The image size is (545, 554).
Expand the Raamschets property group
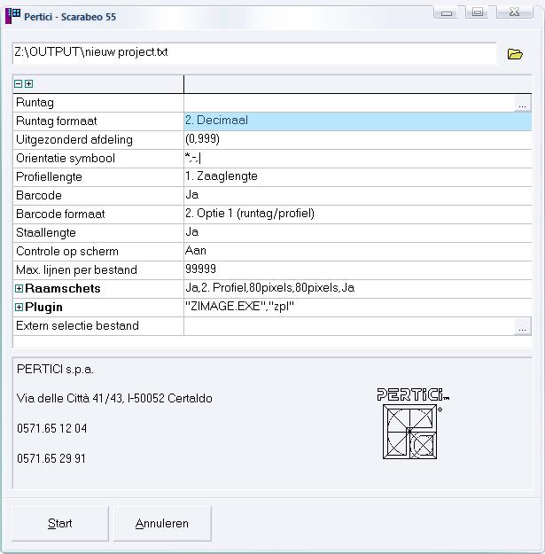point(19,289)
